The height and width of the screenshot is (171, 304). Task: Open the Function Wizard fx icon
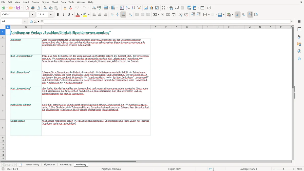point(32,21)
